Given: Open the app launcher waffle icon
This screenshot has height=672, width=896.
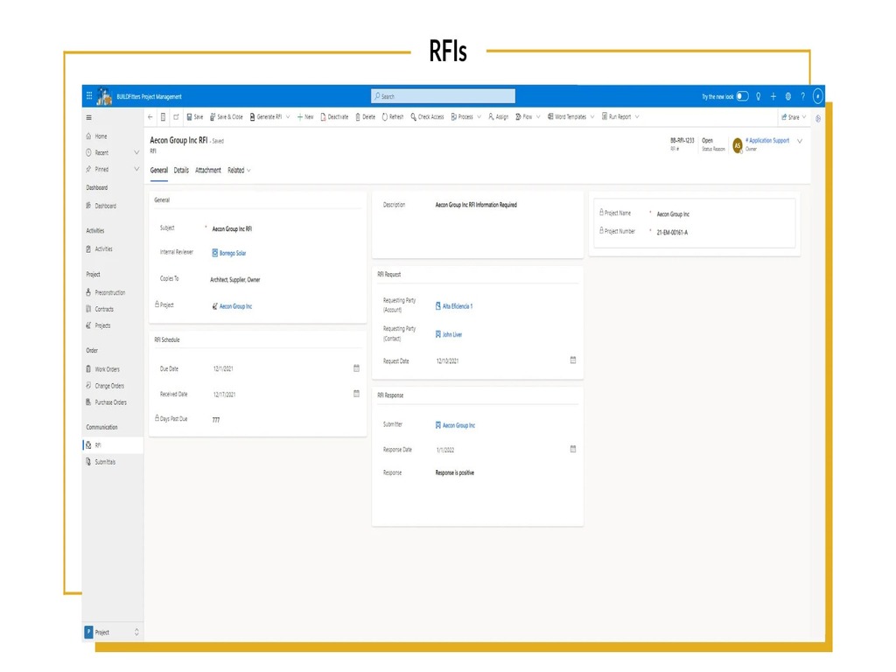Looking at the screenshot, I should point(89,96).
